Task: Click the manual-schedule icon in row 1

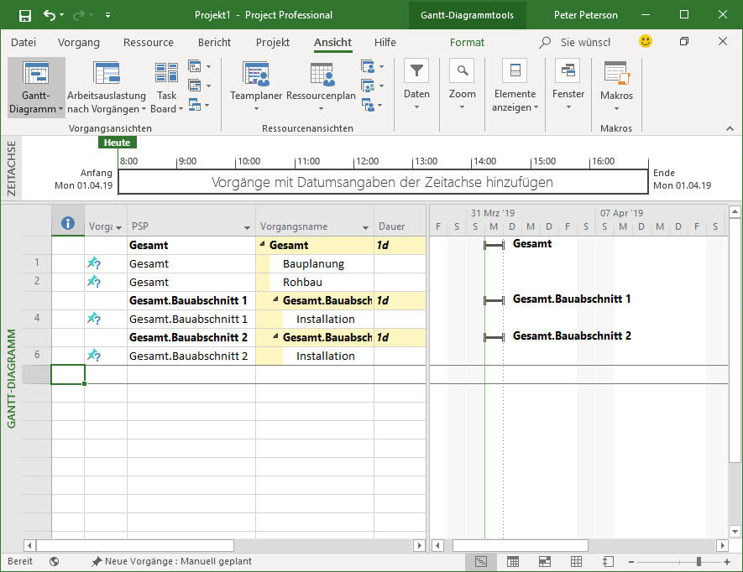Action: pyautogui.click(x=94, y=263)
